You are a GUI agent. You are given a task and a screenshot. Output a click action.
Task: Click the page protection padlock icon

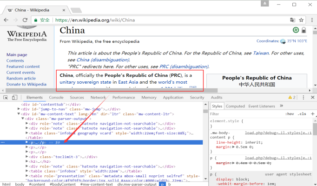pos(304,30)
